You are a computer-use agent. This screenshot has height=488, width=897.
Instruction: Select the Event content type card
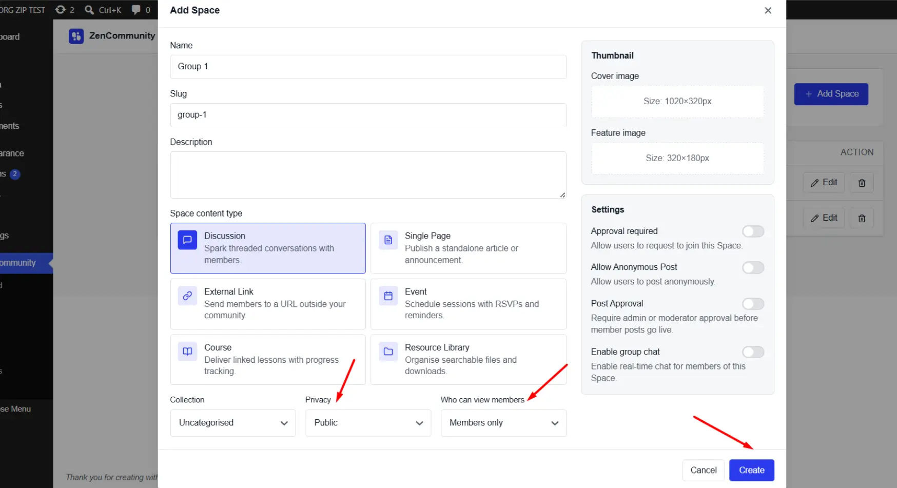(x=469, y=304)
